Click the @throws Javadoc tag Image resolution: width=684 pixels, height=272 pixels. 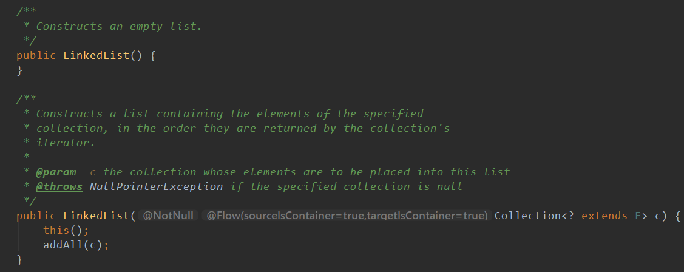[59, 187]
